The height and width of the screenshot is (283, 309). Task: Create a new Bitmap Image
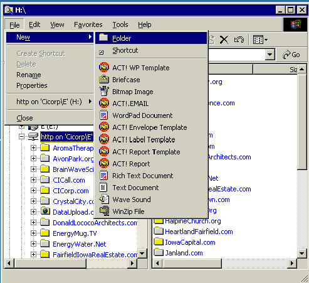(x=151, y=92)
